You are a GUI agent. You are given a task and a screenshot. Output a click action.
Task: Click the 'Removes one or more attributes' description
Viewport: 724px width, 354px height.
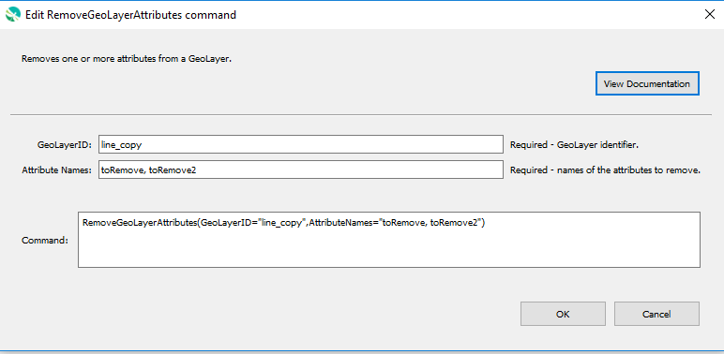tap(126, 59)
